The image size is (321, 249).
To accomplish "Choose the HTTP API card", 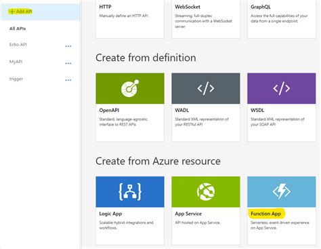I will coord(130,19).
